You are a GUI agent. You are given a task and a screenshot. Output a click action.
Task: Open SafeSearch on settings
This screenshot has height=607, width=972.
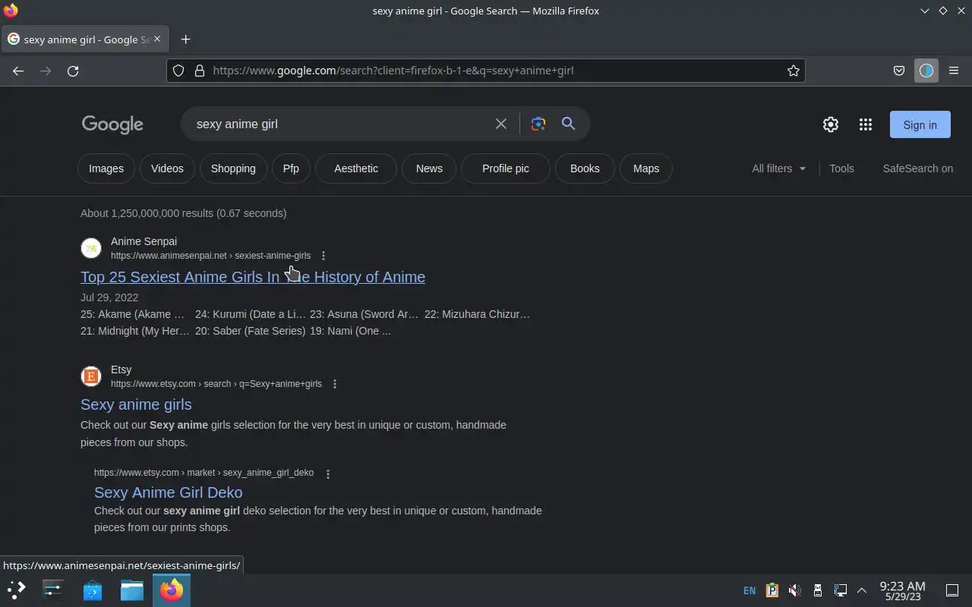(918, 168)
